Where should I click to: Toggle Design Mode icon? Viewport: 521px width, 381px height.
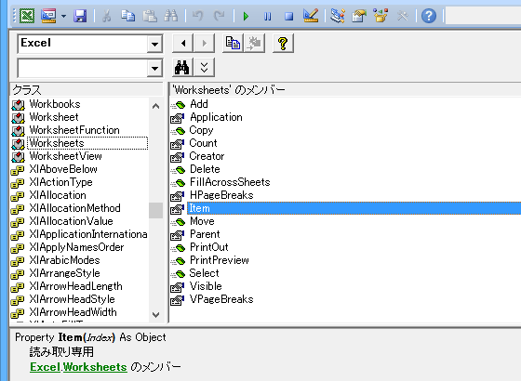(x=311, y=16)
